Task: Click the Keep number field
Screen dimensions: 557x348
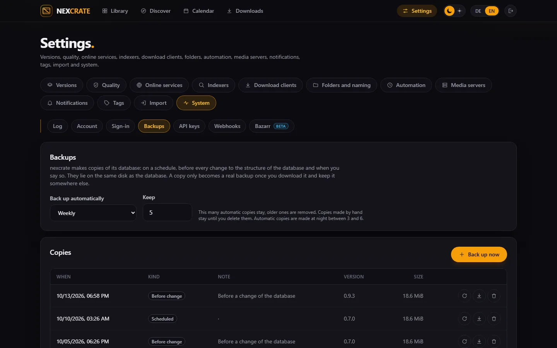Action: (x=167, y=212)
